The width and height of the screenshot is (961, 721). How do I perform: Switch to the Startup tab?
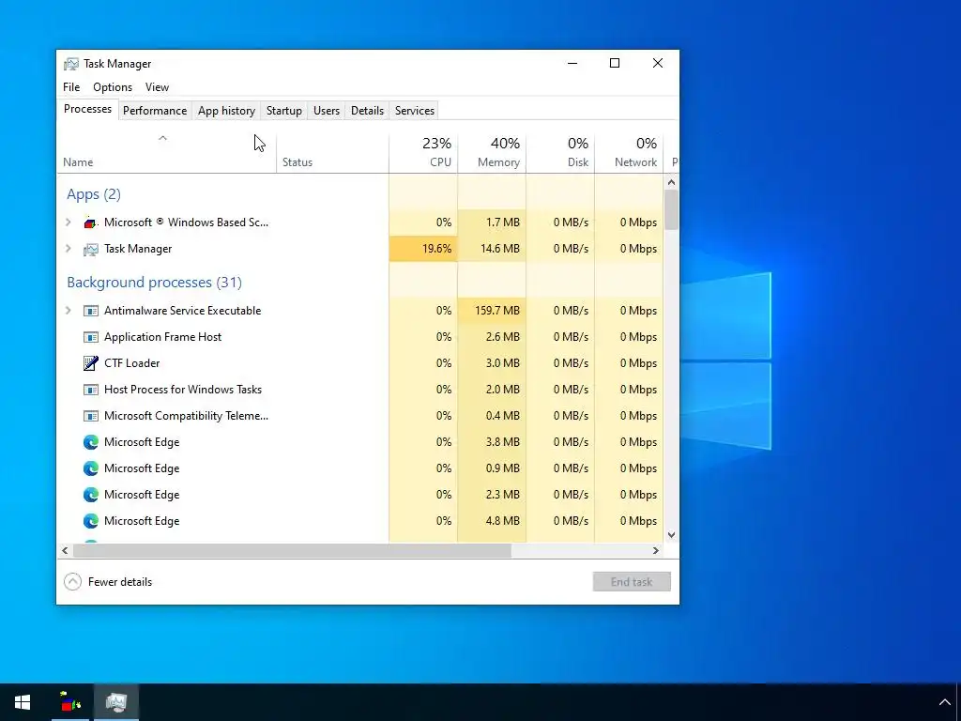[283, 111]
